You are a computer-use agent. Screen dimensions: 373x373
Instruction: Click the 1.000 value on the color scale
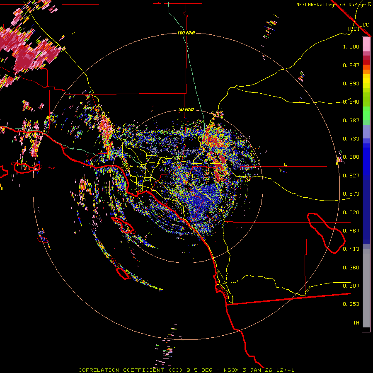coord(351,46)
